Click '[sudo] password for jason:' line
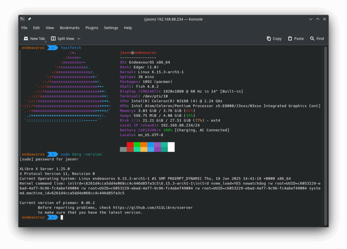This screenshot has height=249, width=347. tap(49, 159)
